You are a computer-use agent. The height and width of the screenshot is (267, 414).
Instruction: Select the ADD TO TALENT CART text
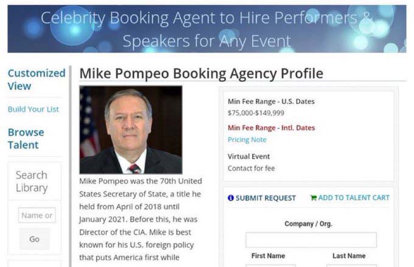pyautogui.click(x=353, y=198)
